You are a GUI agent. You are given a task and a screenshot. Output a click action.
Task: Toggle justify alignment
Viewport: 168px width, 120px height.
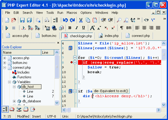[x=158, y=28]
